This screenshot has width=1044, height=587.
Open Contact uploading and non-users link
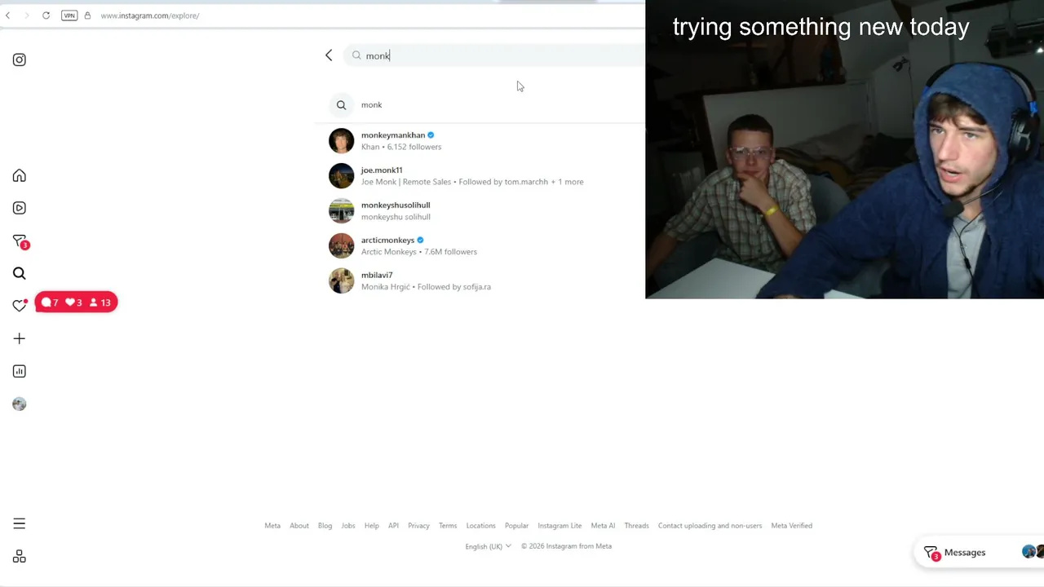coord(710,526)
